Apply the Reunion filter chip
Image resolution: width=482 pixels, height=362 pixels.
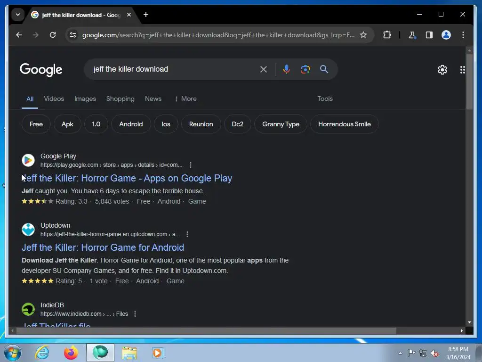tap(201, 124)
